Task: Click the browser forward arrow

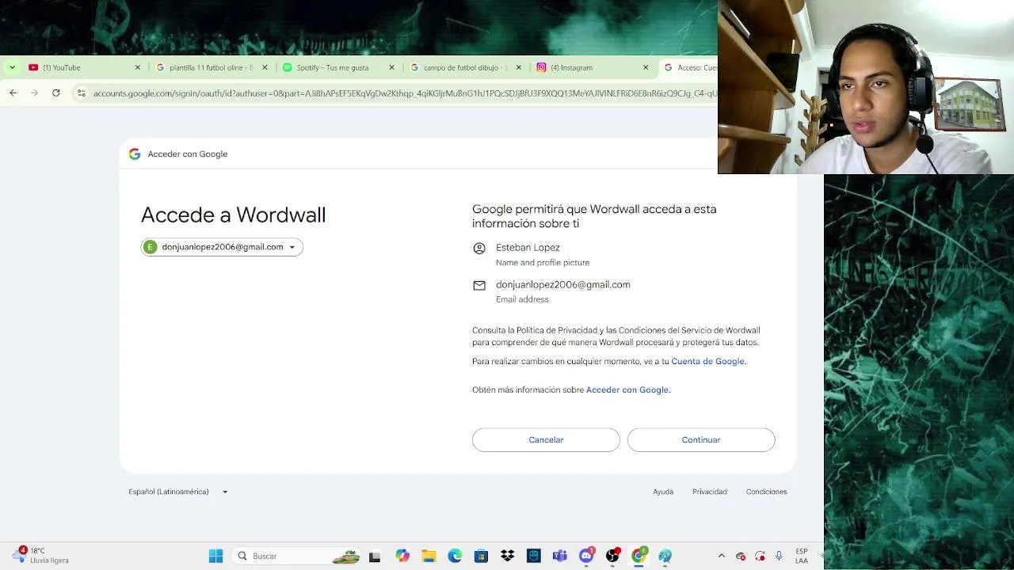Action: tap(34, 93)
